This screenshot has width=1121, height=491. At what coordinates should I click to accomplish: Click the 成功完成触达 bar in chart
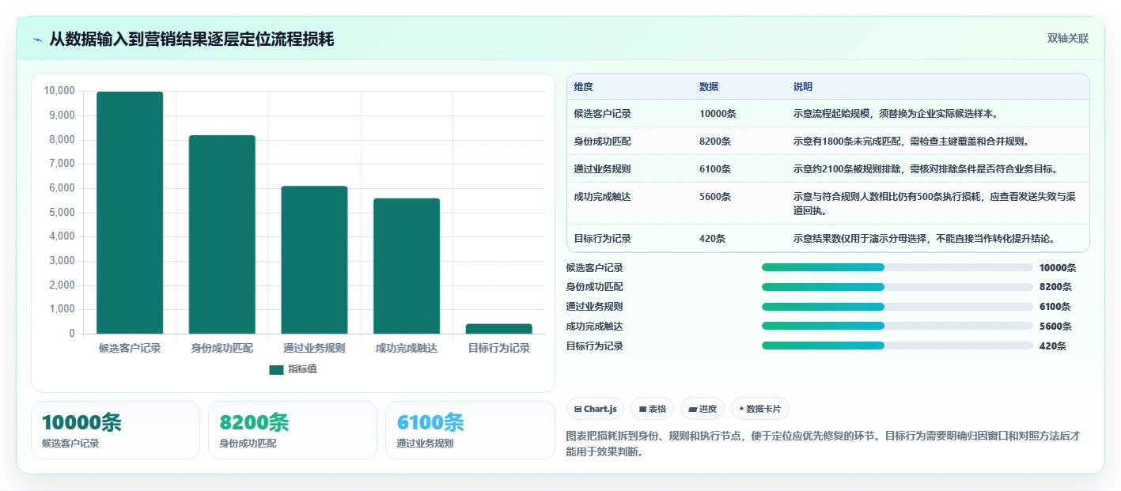pyautogui.click(x=407, y=266)
